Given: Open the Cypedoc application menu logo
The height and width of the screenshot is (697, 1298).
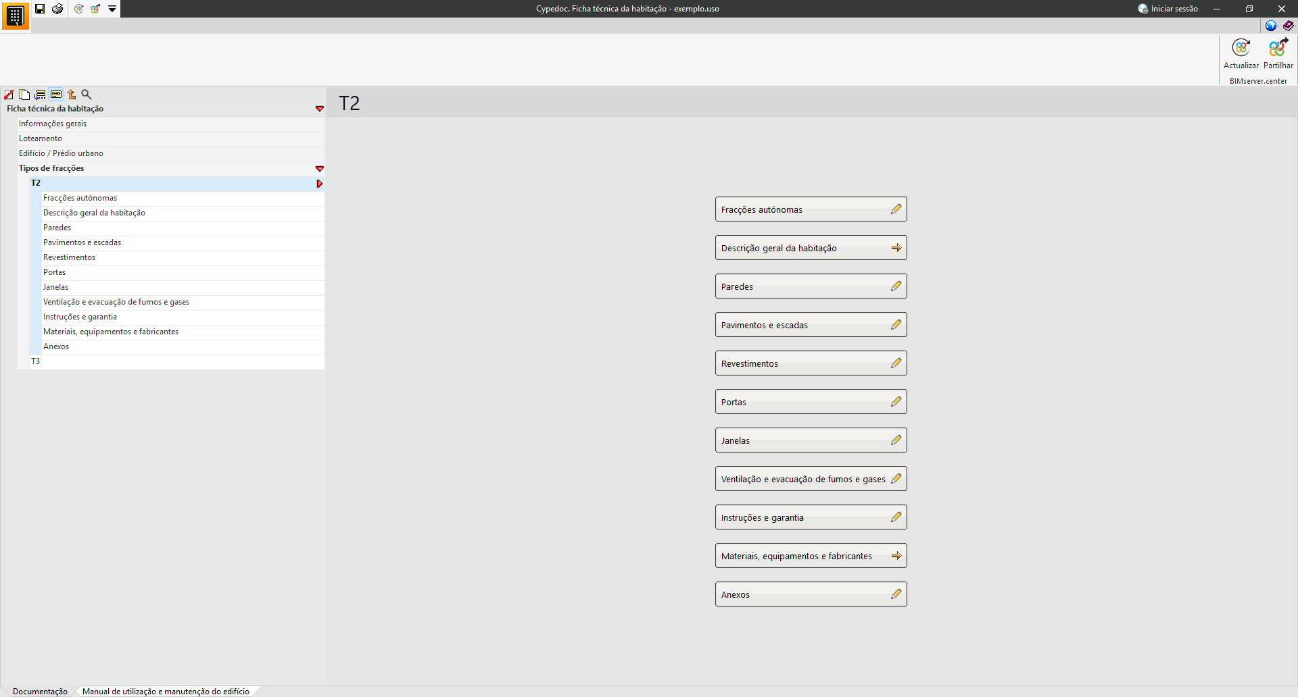Looking at the screenshot, I should [x=15, y=16].
